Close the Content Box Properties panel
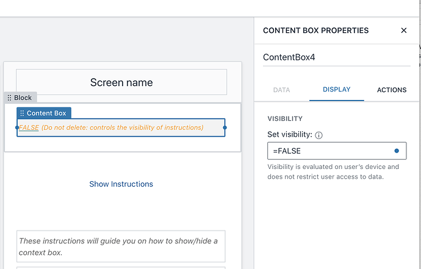 (x=403, y=30)
